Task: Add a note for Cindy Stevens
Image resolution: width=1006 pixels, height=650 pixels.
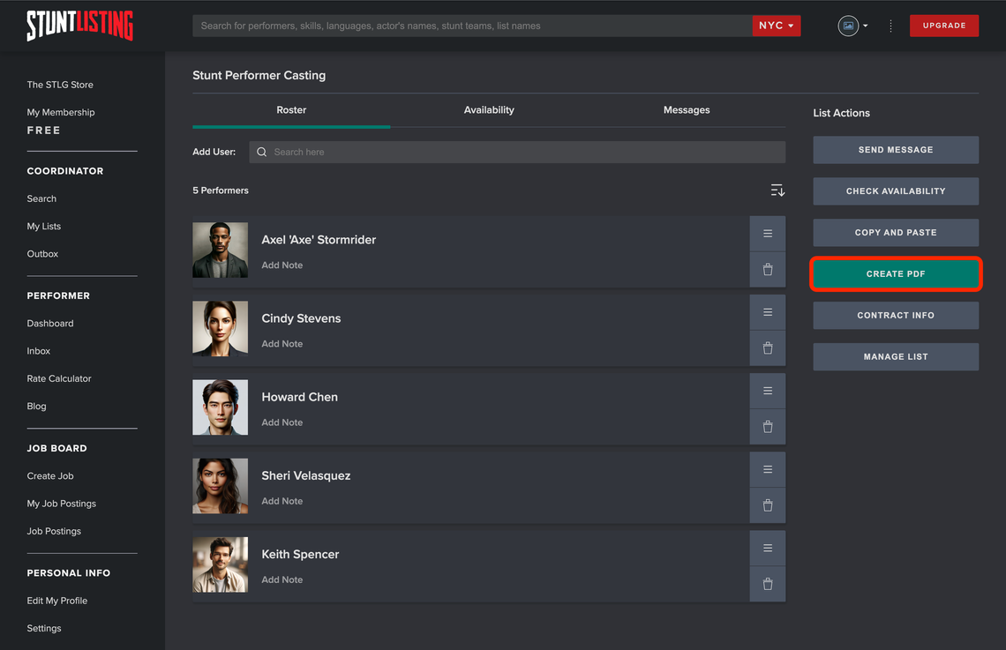Action: coord(282,344)
